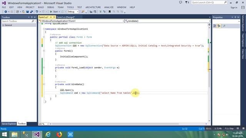Click the notifications flag filter icon
Image resolution: width=246 pixels, height=138 pixels.
pos(187,3)
